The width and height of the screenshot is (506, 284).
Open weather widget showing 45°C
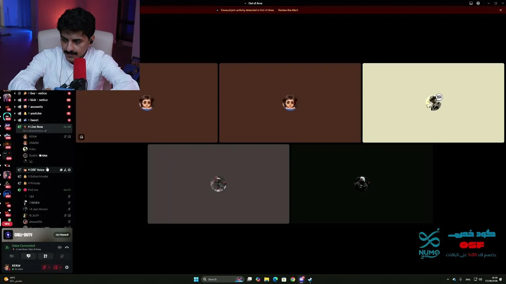[13, 279]
